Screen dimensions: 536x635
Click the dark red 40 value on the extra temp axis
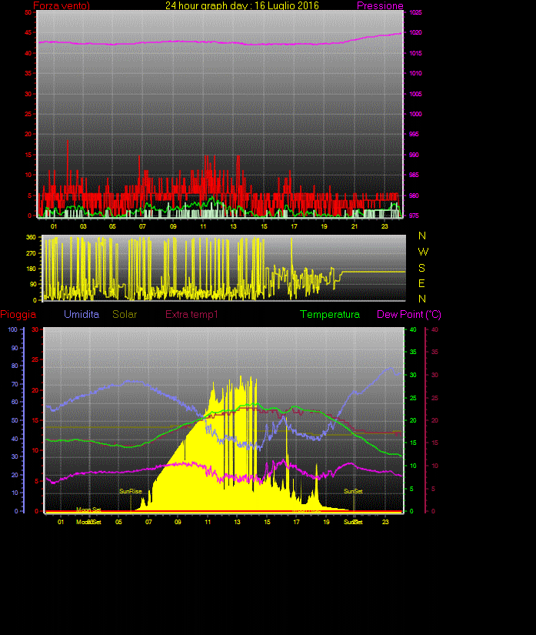pos(434,329)
